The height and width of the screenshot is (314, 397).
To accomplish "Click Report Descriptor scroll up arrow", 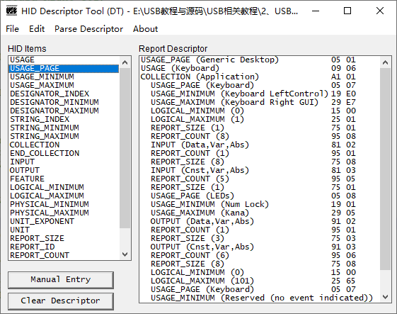I will click(x=386, y=62).
